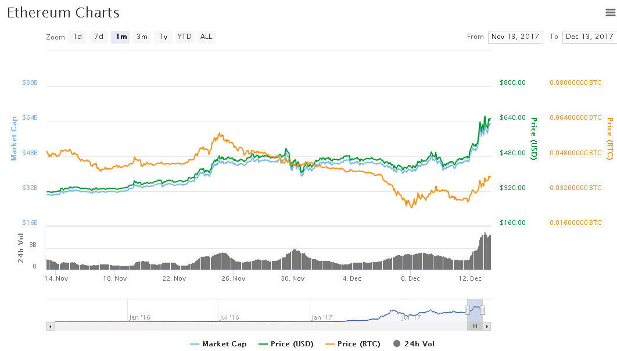
Task: Set zoom range to 7d
Action: click(x=98, y=37)
